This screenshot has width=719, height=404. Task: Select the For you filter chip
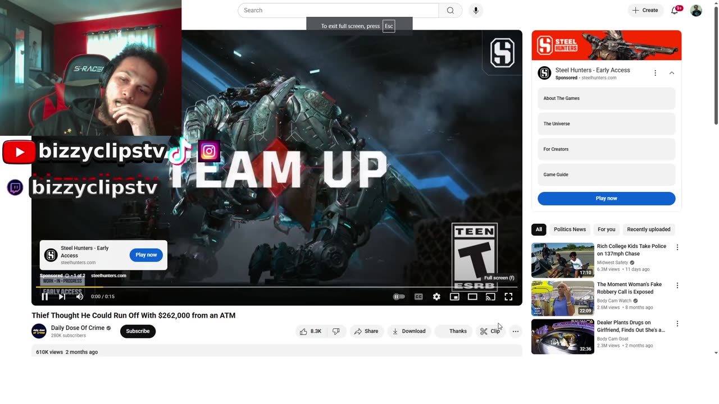click(606, 229)
